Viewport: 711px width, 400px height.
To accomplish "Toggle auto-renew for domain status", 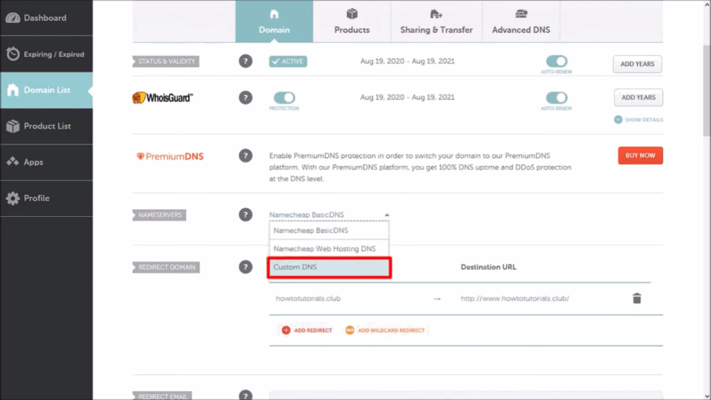I will pos(556,61).
